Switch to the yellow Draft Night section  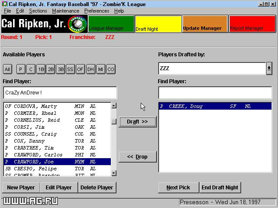click(158, 24)
